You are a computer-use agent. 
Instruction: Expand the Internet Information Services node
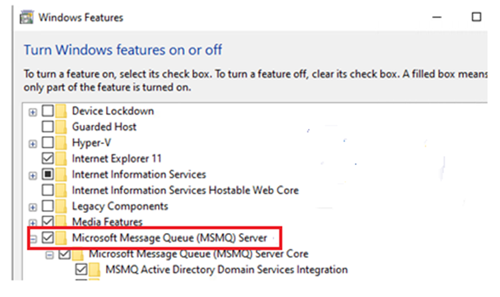33,176
